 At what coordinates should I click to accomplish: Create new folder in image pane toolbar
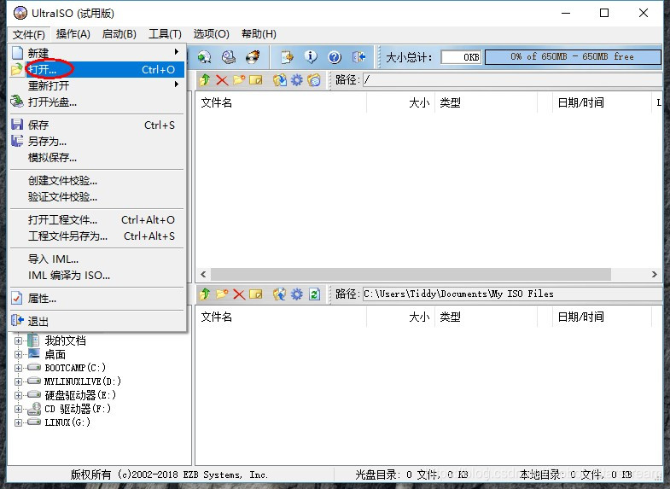coord(239,80)
